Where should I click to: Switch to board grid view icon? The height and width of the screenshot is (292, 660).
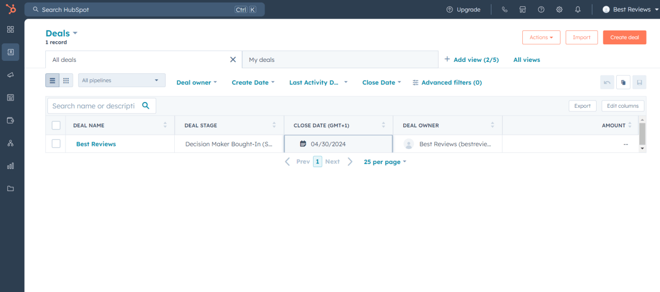(x=66, y=80)
